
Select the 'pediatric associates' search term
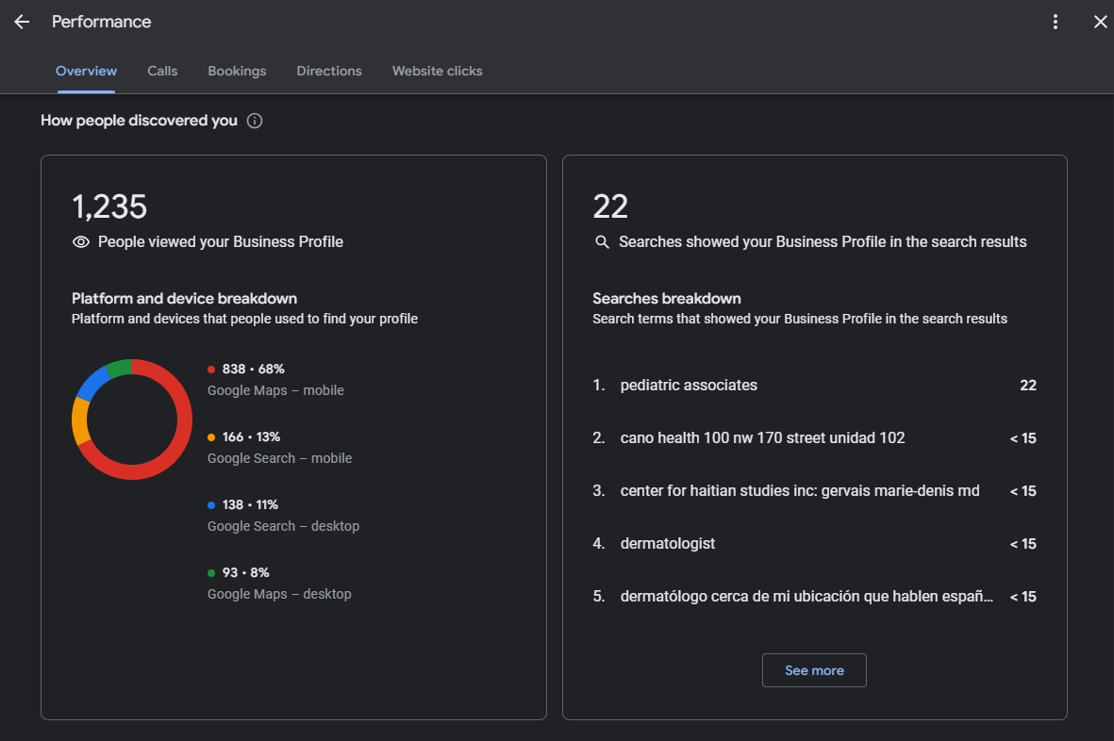[x=689, y=386]
